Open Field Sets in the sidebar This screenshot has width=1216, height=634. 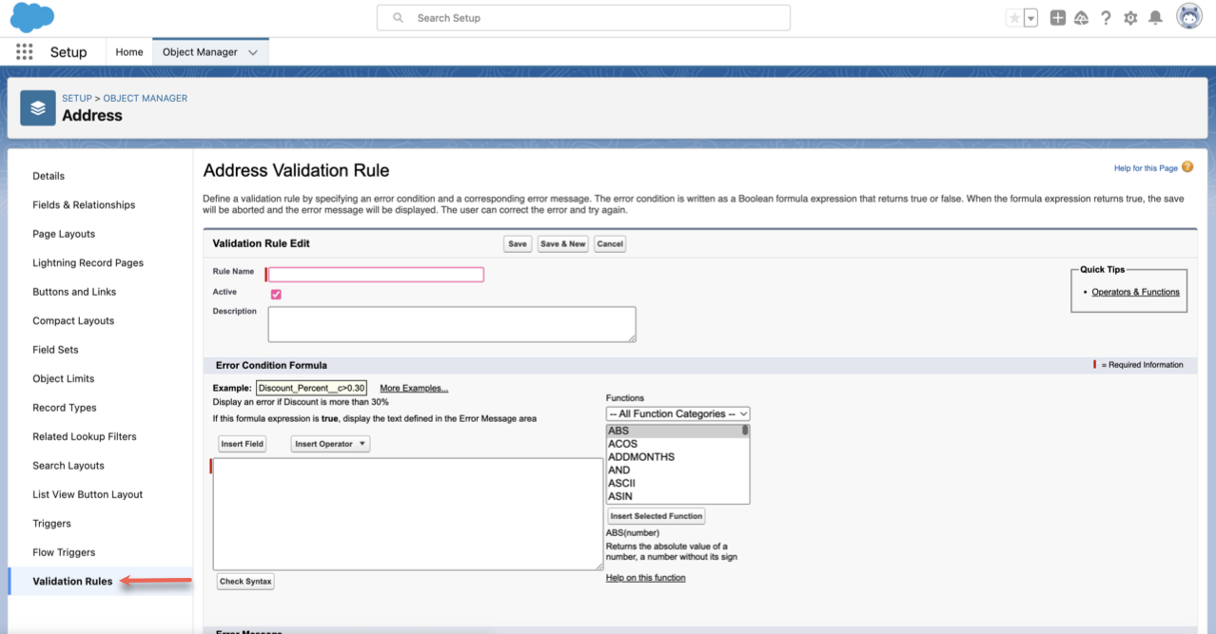click(x=55, y=350)
